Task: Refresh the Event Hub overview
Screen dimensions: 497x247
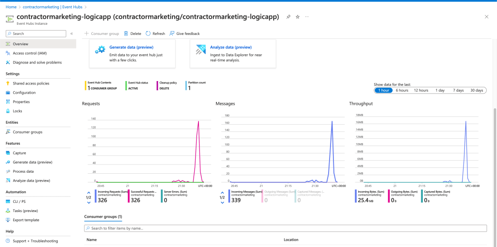Action: 155,33
